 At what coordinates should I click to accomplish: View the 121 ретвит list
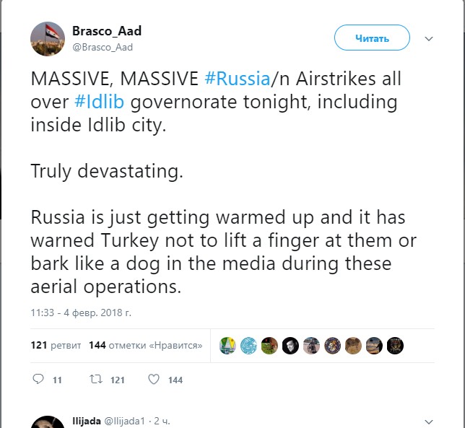pos(55,345)
